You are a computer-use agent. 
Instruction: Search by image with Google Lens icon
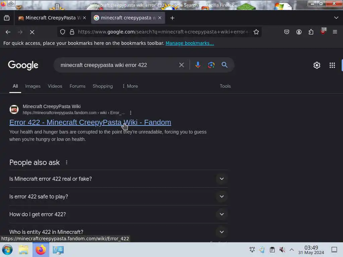pyautogui.click(x=211, y=65)
